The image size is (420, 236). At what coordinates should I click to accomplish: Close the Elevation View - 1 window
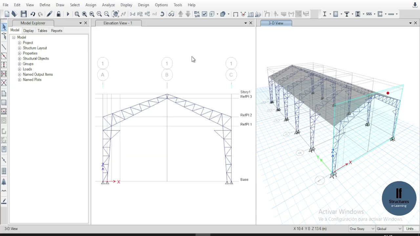(x=251, y=23)
